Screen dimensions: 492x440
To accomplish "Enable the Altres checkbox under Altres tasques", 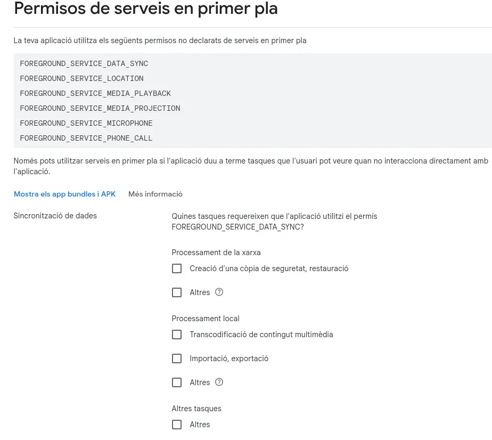I will coord(177,424).
